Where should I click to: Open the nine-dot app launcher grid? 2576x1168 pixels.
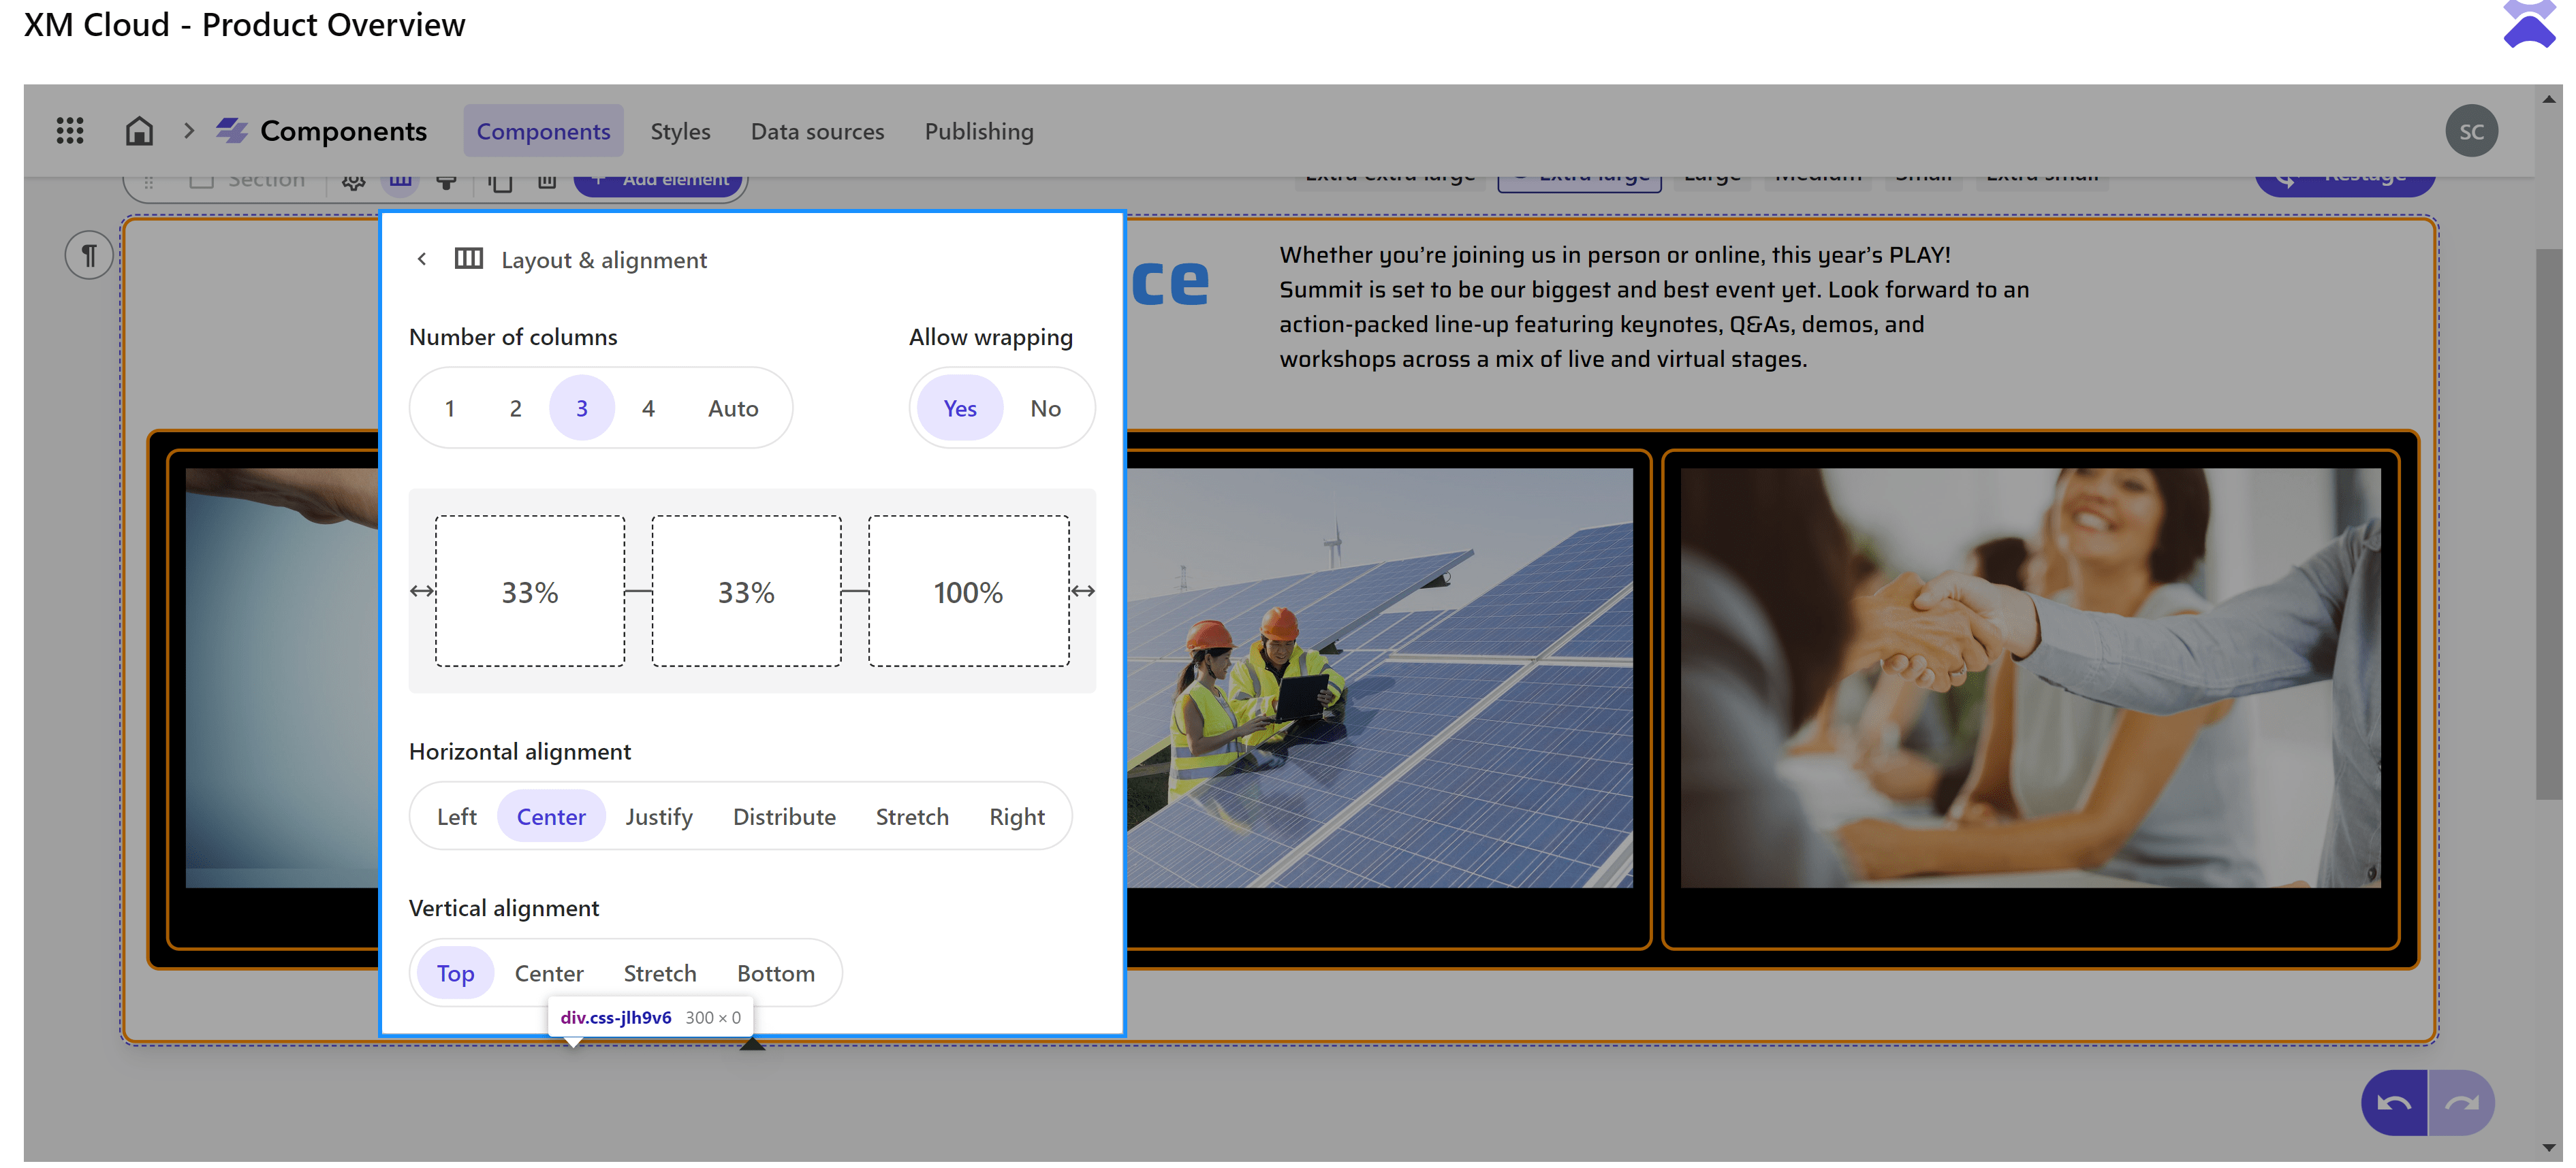pos(69,131)
